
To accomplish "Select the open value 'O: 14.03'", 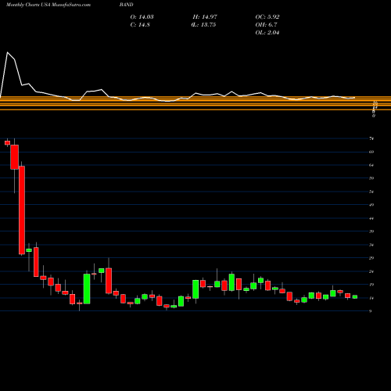I will pos(142,17).
